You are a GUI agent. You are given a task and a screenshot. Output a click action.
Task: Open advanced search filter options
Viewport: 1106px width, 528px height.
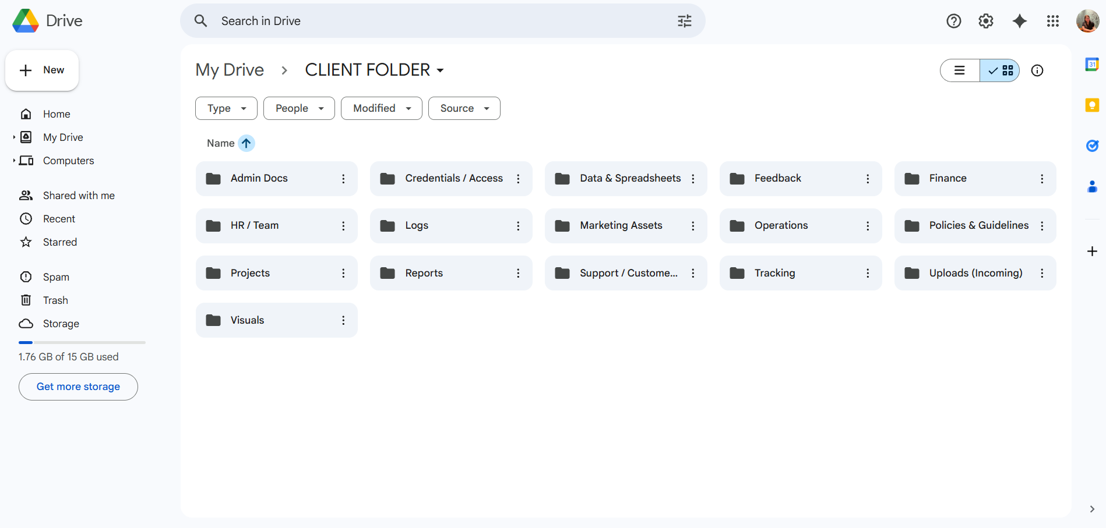[x=684, y=21]
